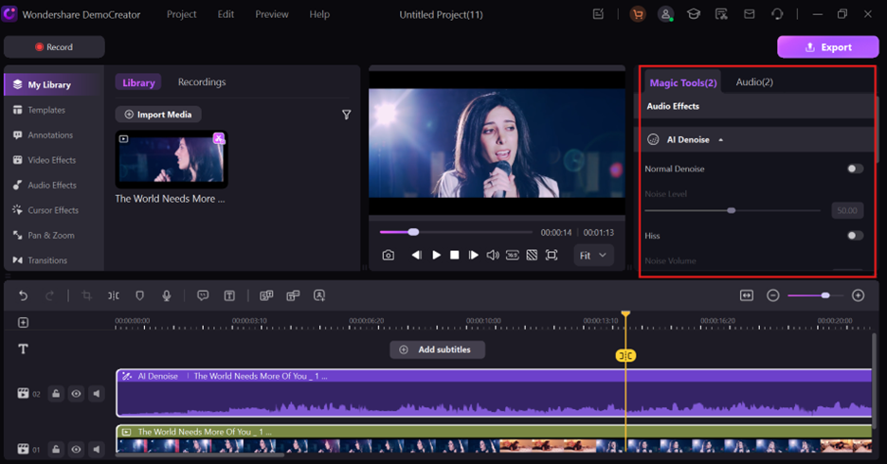The height and width of the screenshot is (464, 887).
Task: Click Add subtitles on the timeline
Action: (x=437, y=349)
